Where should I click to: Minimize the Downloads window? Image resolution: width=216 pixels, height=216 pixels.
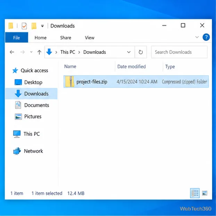(164, 25)
